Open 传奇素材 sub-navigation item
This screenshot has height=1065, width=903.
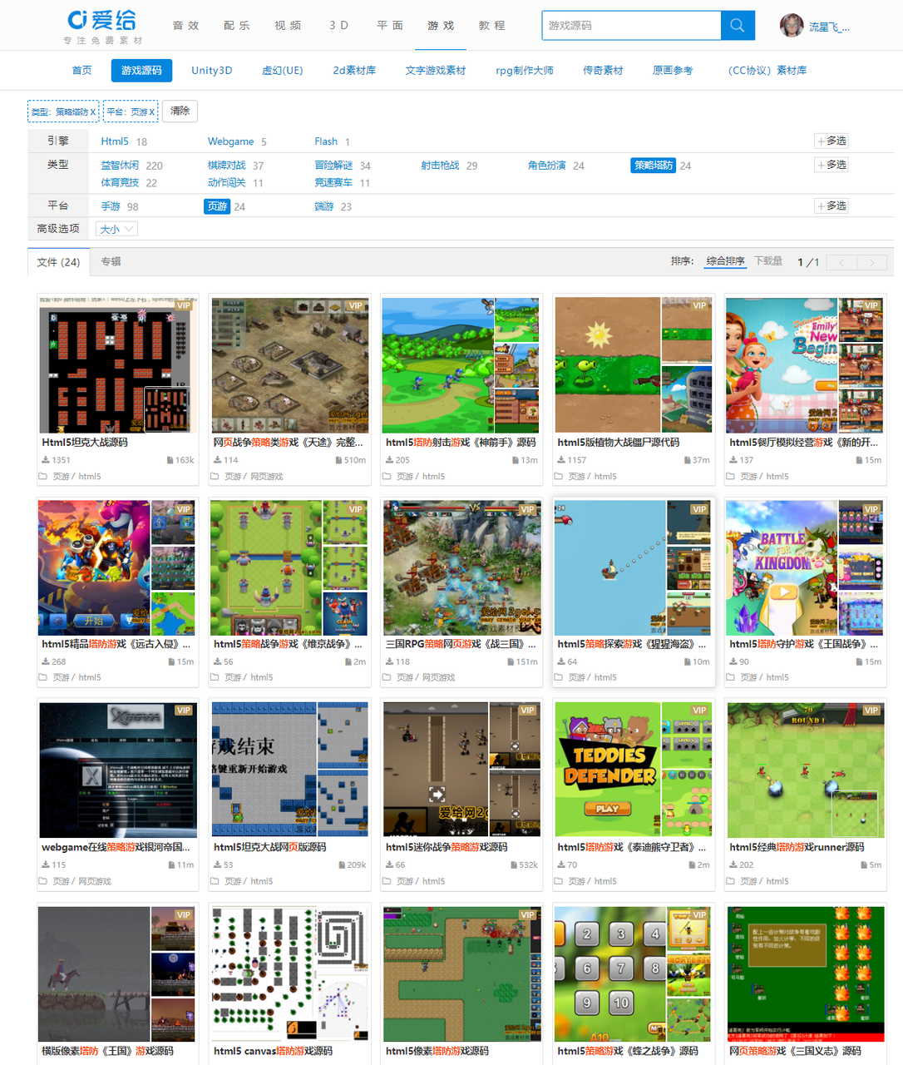(x=603, y=71)
